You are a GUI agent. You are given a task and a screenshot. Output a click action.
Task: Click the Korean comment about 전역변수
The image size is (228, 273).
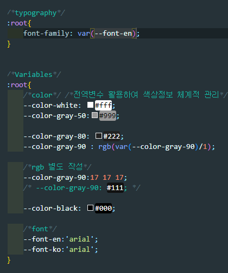click(x=147, y=95)
